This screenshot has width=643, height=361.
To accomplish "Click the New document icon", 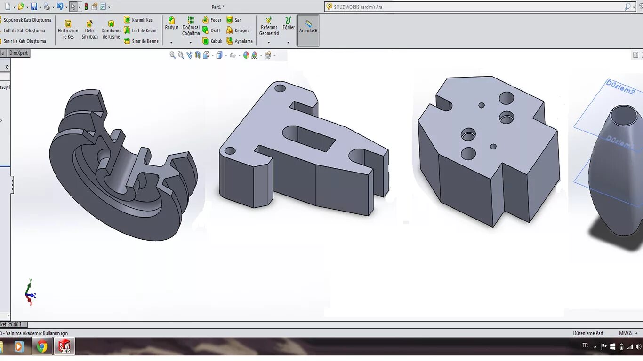I will (x=8, y=7).
